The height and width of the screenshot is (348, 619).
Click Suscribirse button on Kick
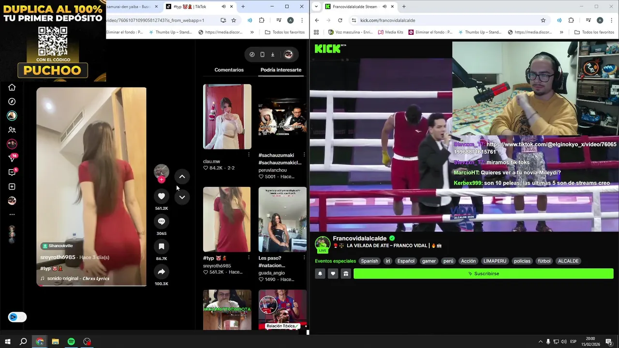coord(484,274)
